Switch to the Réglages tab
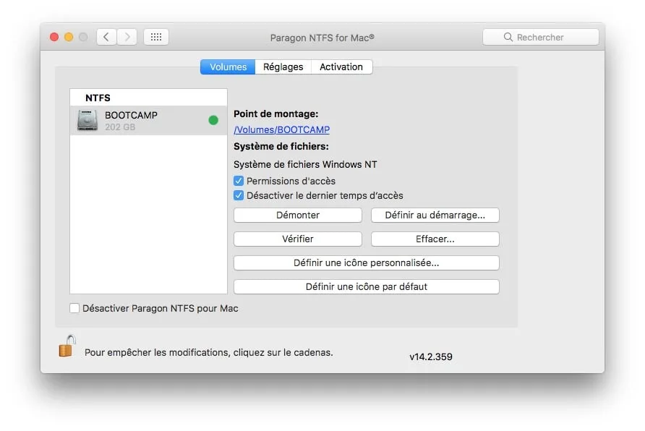This screenshot has height=431, width=645. [283, 67]
